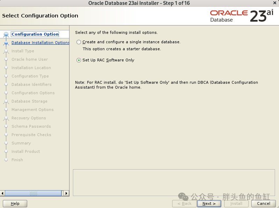The height and width of the screenshot is (208, 279).
Task: Select Set Up RAC Software Only option
Action: [79, 60]
